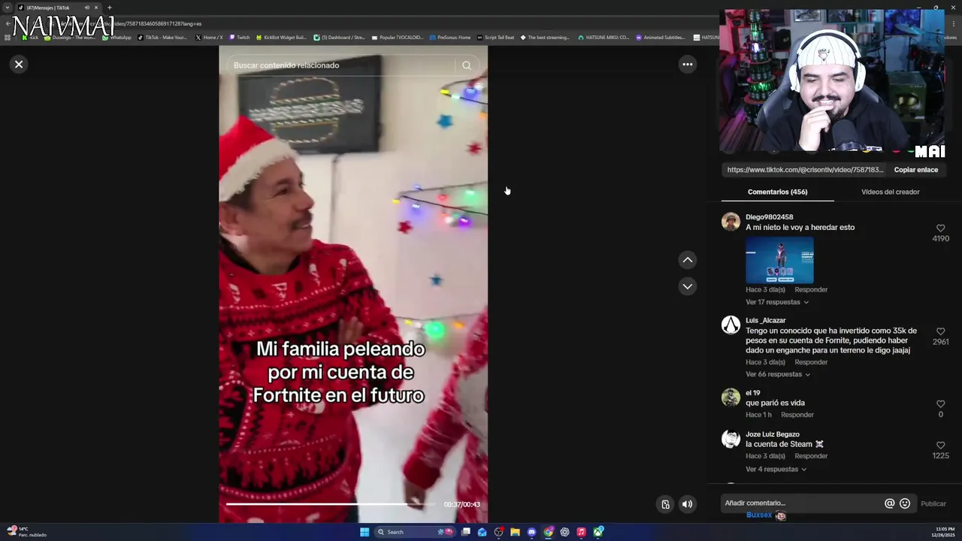Open Diego9802458's profile avatar
Viewport: 962px width, 541px height.
(731, 222)
